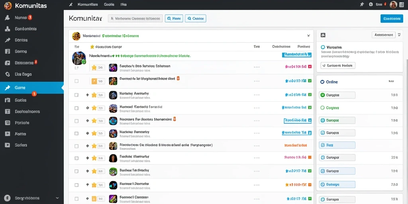Switch to the Komunitas tab in the top bar

(x=88, y=4)
